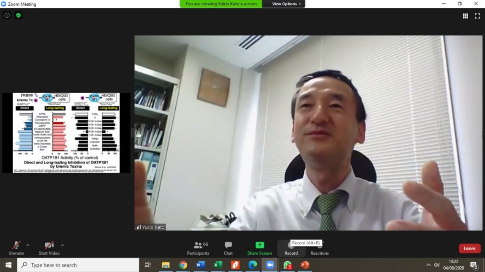This screenshot has width=485, height=272.
Task: Start the video camera
Action: 49,248
